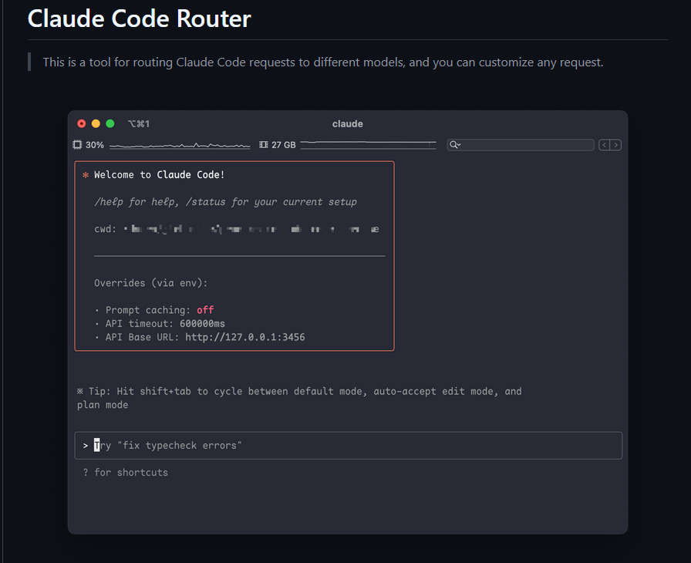Click the CPU chip icon beside 30%
The width and height of the screenshot is (691, 563).
(77, 145)
